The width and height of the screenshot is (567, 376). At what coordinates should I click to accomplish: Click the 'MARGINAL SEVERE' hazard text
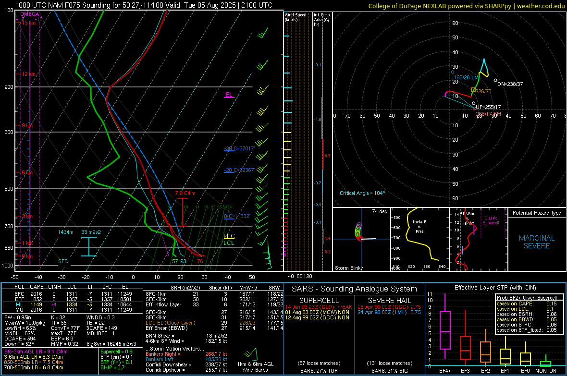coord(537,242)
